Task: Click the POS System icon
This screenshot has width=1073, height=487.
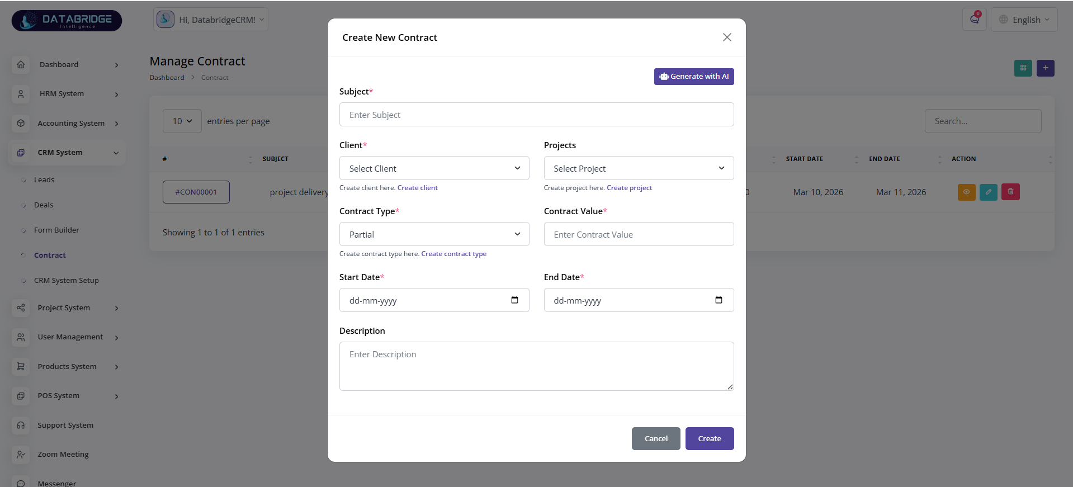Action: (x=21, y=396)
